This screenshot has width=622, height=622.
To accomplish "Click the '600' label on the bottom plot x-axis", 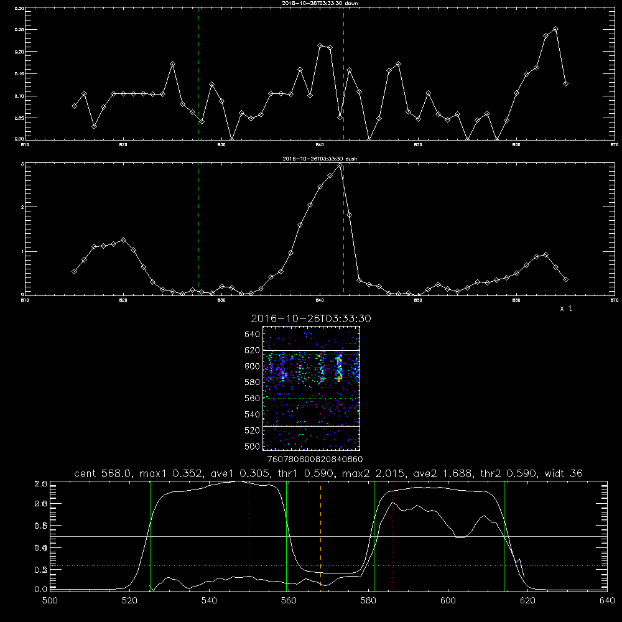I will [x=448, y=601].
